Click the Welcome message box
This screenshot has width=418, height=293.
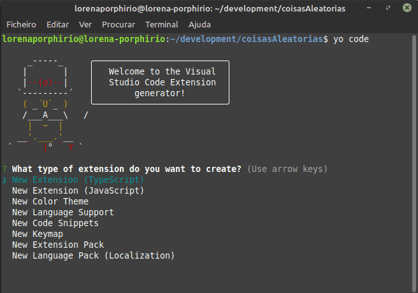(x=160, y=82)
